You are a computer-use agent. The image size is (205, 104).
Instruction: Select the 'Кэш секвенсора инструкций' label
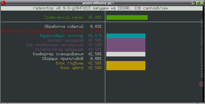tap(55, 45)
